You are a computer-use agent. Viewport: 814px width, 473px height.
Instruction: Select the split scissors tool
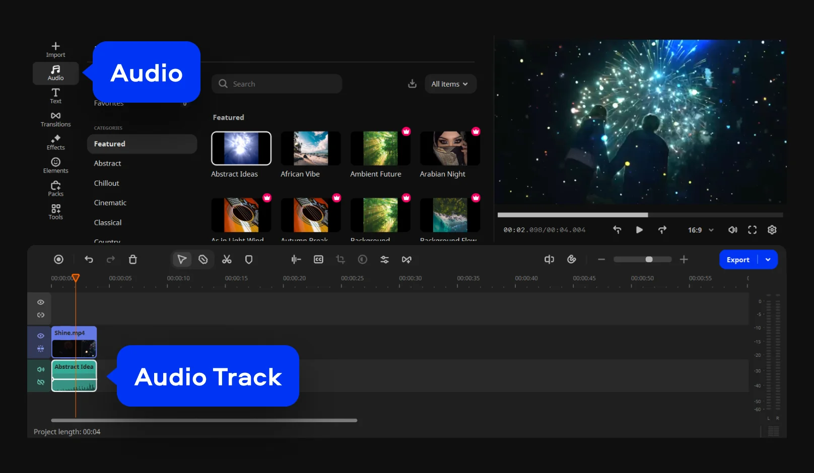227,260
